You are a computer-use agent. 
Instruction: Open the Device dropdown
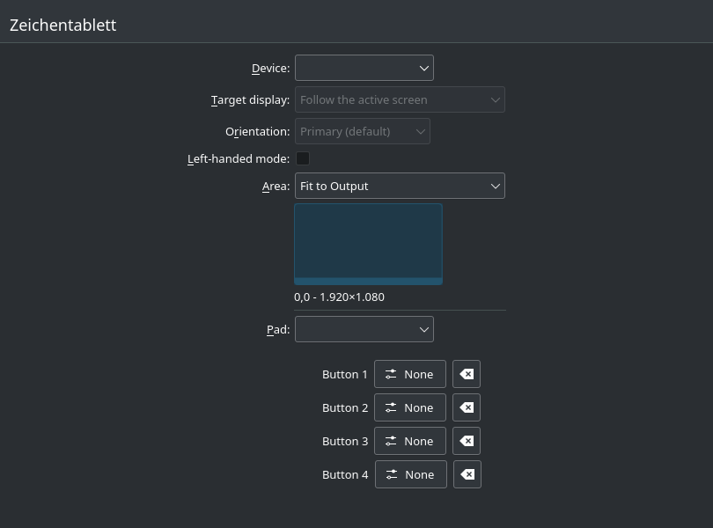tap(364, 68)
